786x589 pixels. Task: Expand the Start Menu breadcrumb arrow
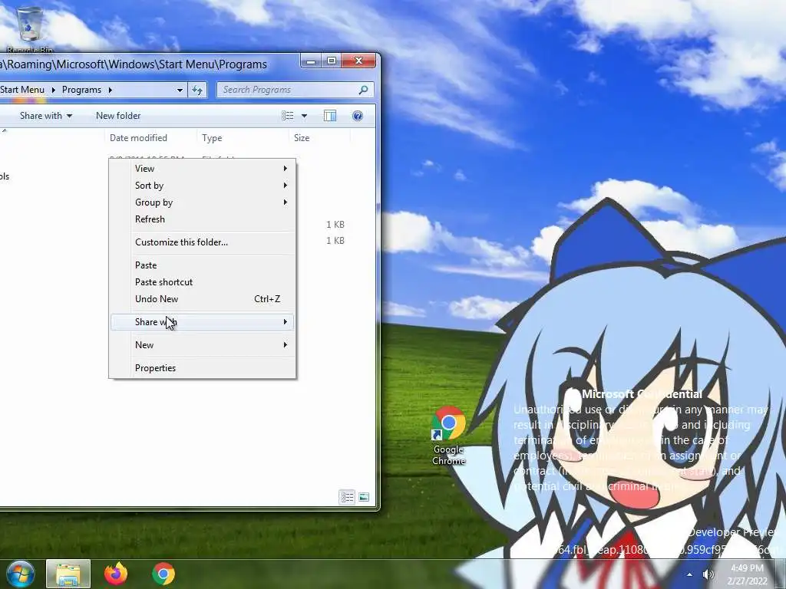tap(53, 90)
